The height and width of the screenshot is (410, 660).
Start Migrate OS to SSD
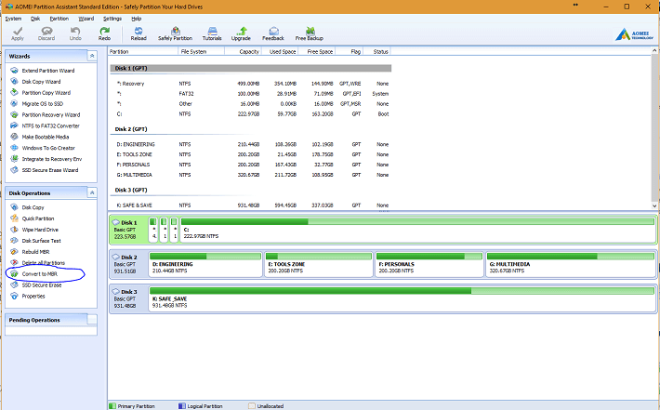(x=43, y=103)
